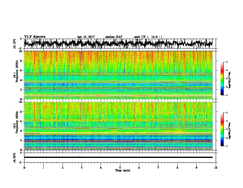The width and height of the screenshot is (243, 188).
Task: Click the ch.2 colorbar axis title text
Action: tap(230, 131)
